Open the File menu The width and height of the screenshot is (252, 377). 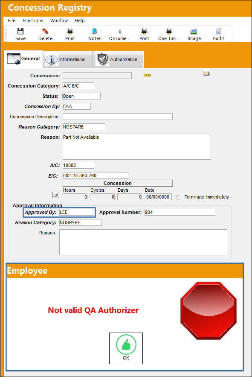click(12, 20)
